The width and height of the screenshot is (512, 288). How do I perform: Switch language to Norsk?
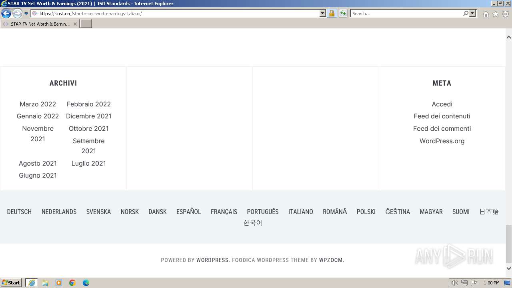click(x=130, y=212)
